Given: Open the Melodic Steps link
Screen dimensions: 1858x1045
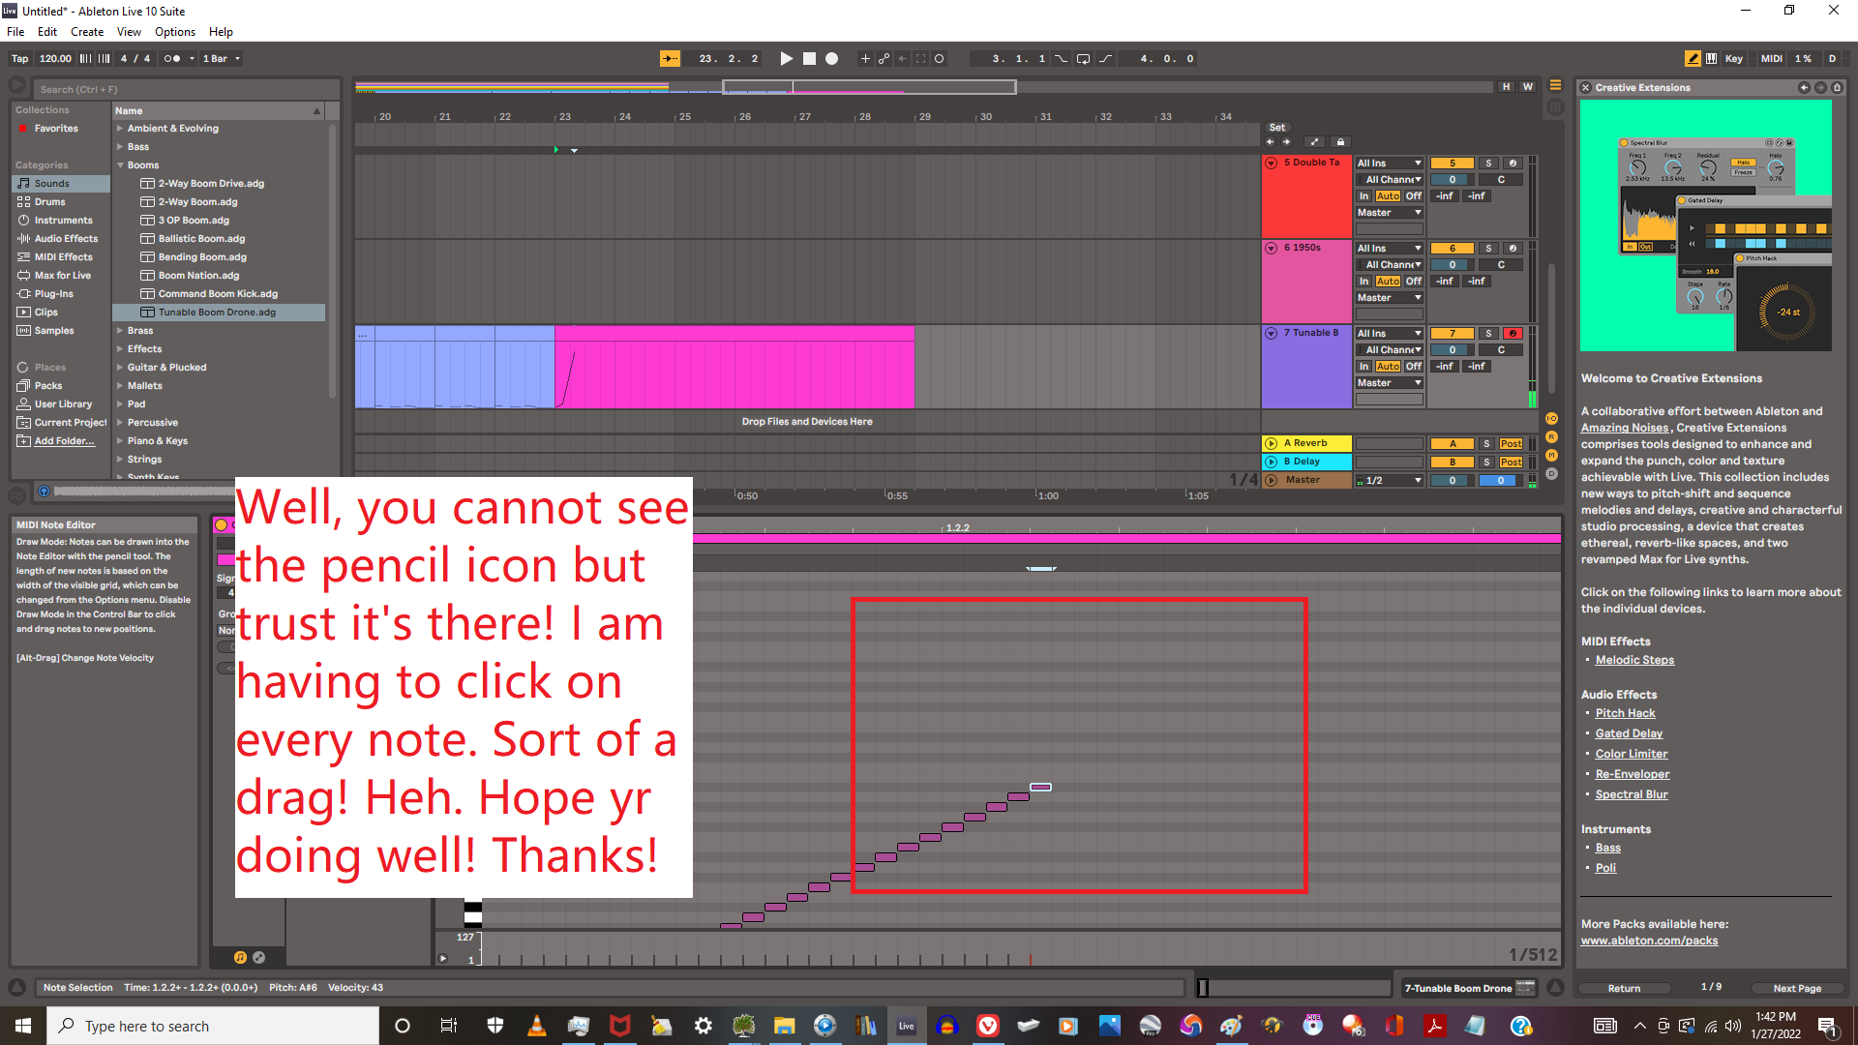Looking at the screenshot, I should pyautogui.click(x=1634, y=661).
